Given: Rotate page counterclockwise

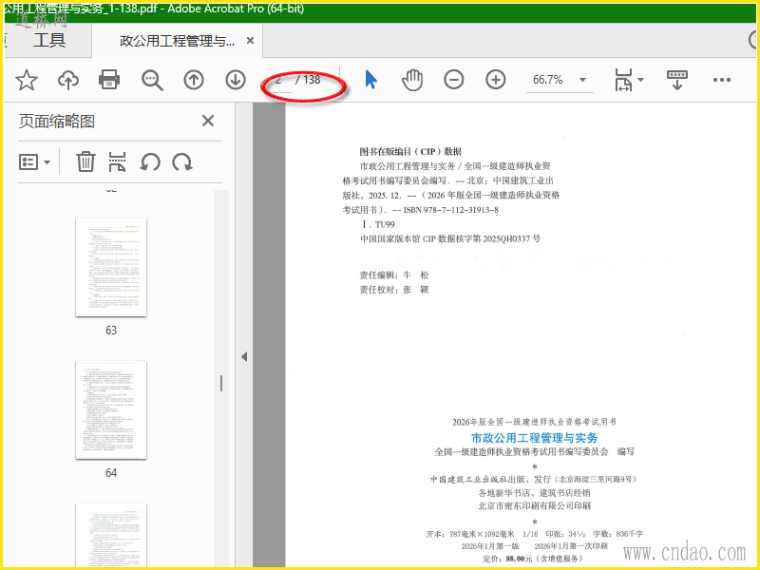Looking at the screenshot, I should tap(150, 161).
